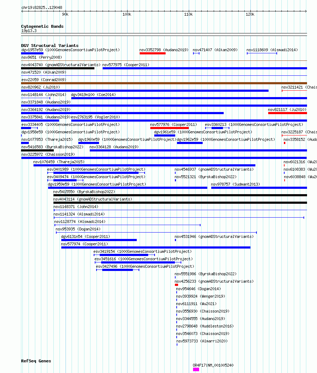Click the nsv3371848 (Audano2019) label
The image size is (317, 373).
point(46,102)
